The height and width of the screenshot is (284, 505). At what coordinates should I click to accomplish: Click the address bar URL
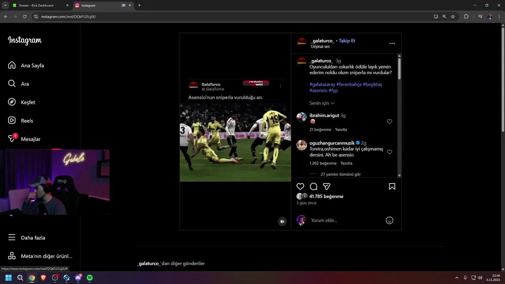[x=68, y=17]
